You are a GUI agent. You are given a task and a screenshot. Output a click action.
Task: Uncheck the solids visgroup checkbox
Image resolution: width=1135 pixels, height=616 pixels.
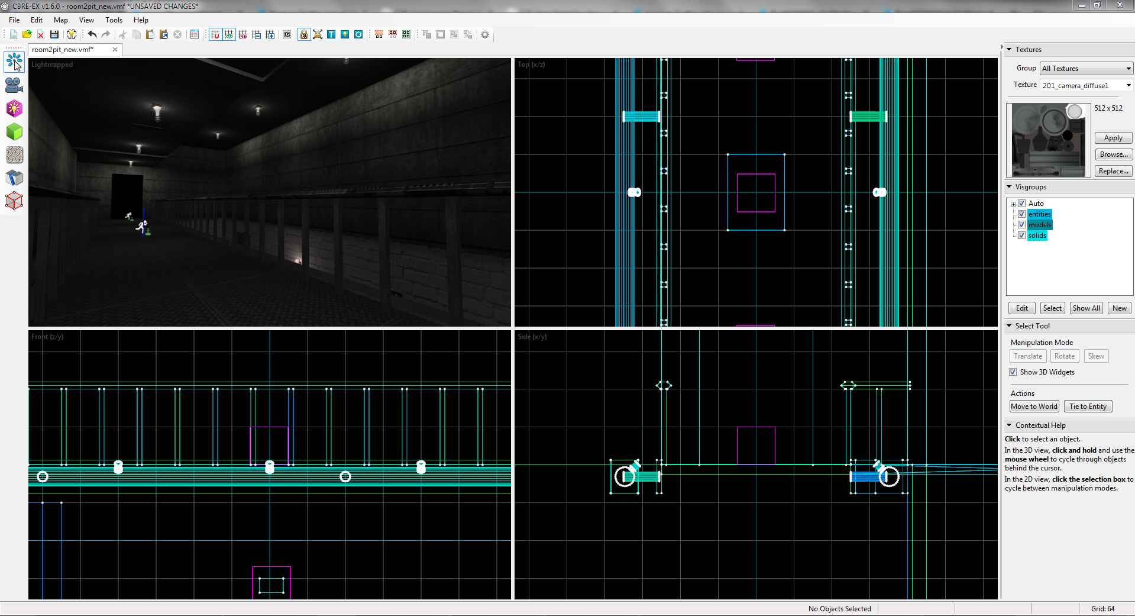tap(1021, 236)
